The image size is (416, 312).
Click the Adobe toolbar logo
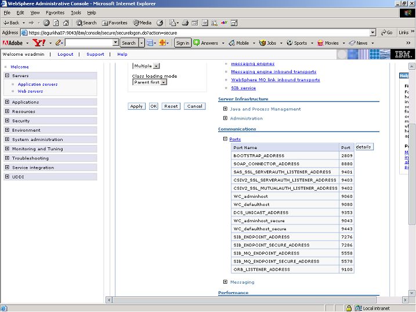[x=12, y=43]
